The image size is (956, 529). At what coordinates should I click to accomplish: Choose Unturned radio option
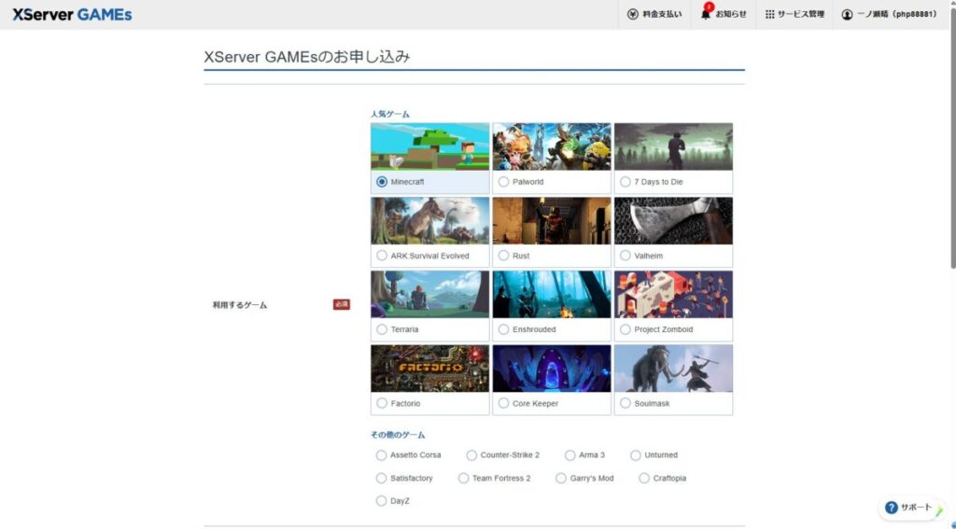[x=635, y=455]
